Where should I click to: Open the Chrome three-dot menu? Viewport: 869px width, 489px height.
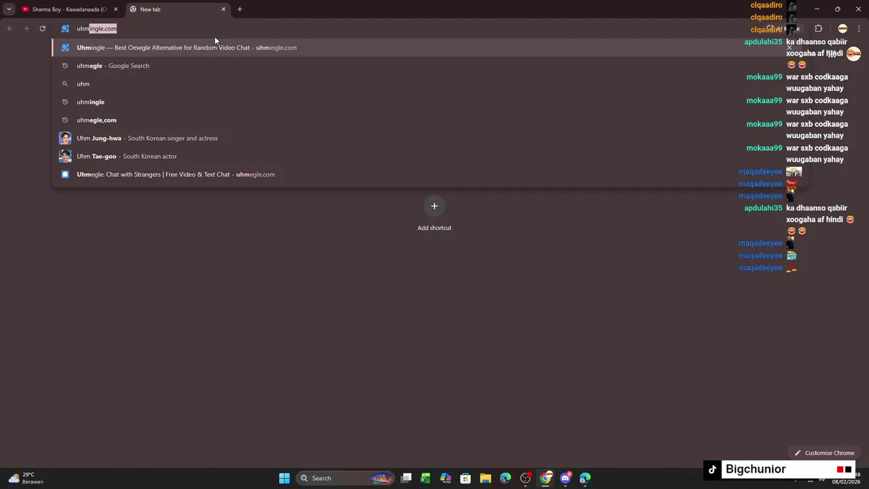pyautogui.click(x=859, y=29)
